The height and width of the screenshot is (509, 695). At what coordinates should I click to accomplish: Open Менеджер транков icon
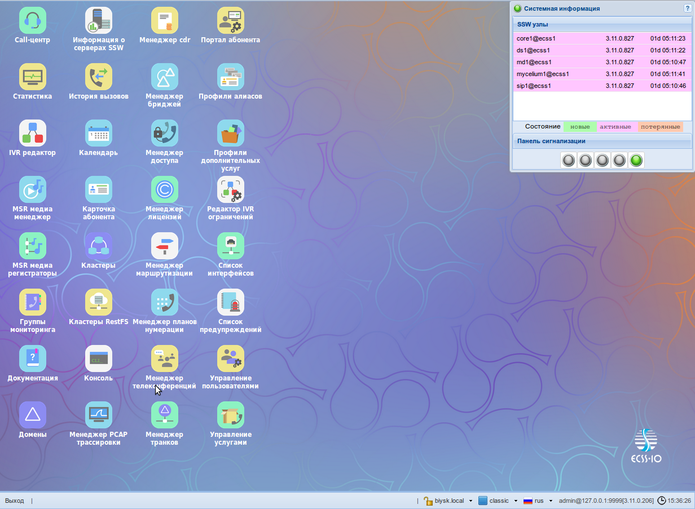tap(164, 415)
